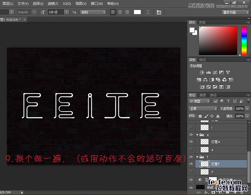Show the hidden layer 'F'
This screenshot has height=195, width=251.
click(x=191, y=172)
